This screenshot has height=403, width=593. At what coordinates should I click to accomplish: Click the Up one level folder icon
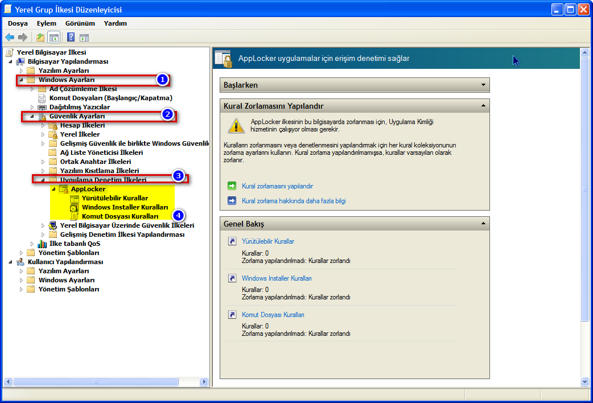pyautogui.click(x=40, y=37)
